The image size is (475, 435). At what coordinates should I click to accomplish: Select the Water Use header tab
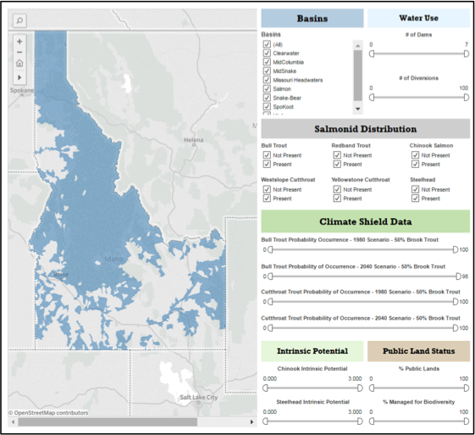point(418,18)
